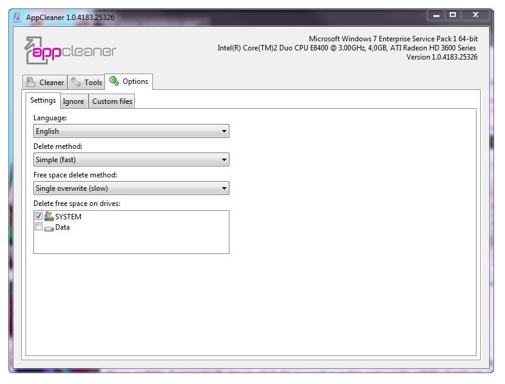This screenshot has width=505, height=384.
Task: Open the Settings sub-tab
Action: pos(43,100)
